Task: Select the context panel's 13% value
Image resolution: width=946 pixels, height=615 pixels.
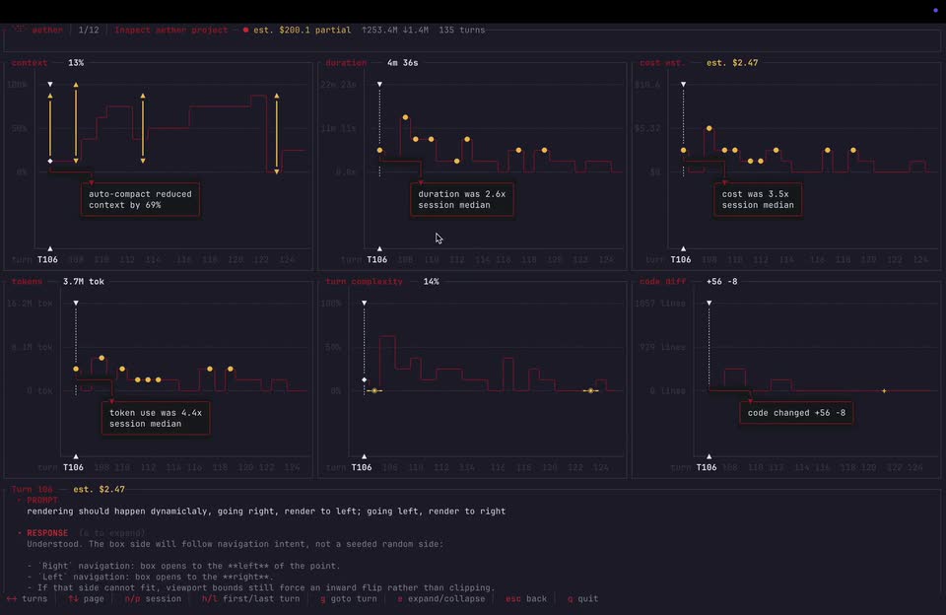Action: [x=76, y=63]
